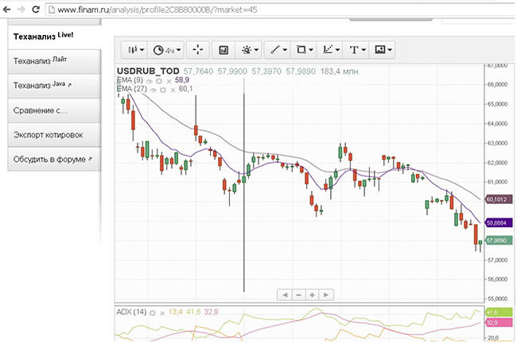Click Экспорт котировок link

(50, 135)
